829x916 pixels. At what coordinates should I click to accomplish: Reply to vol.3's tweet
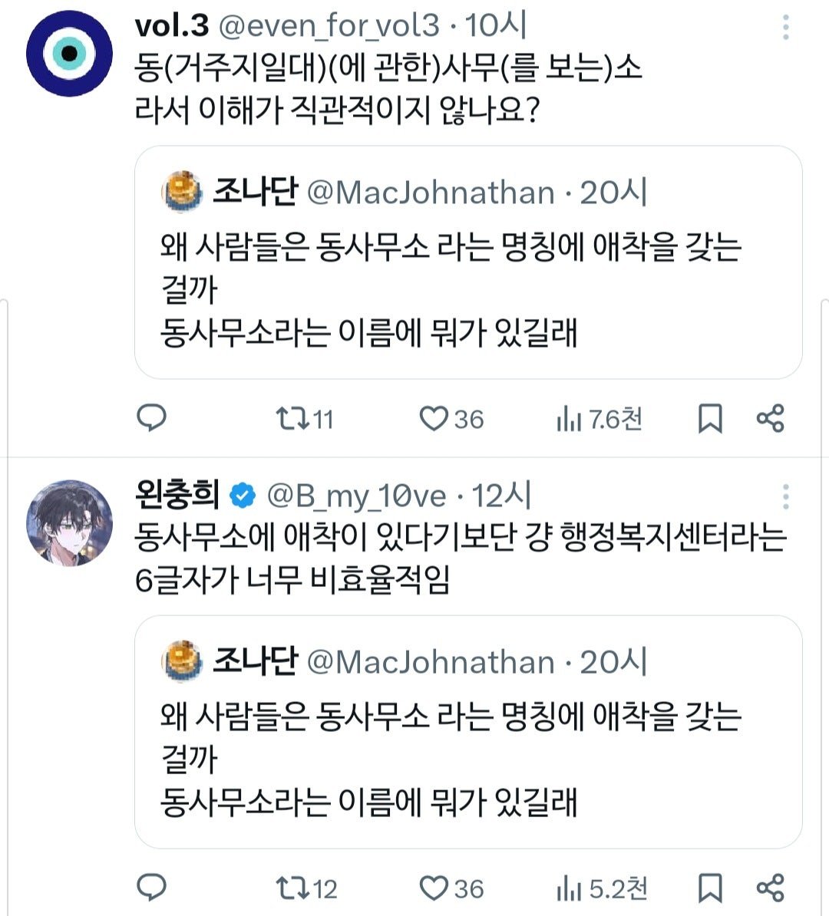(151, 418)
